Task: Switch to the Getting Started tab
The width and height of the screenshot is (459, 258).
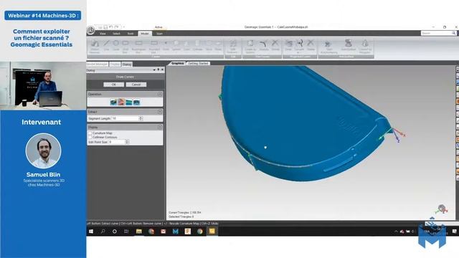Action: (x=198, y=63)
